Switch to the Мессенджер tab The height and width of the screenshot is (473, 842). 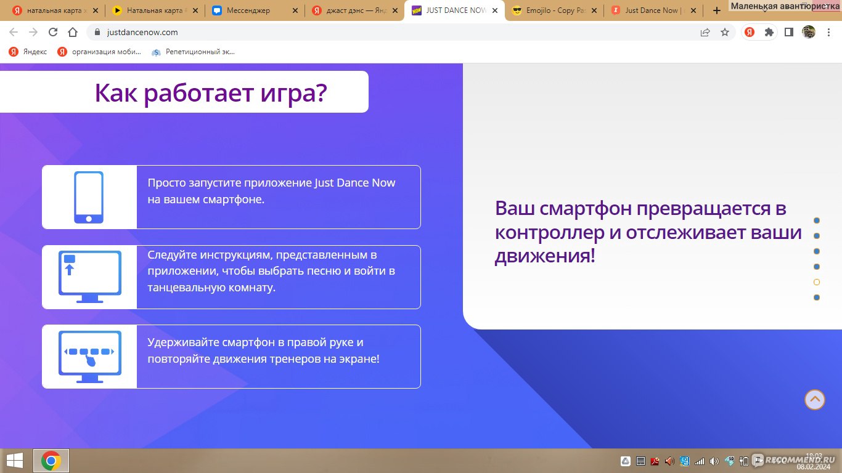255,10
